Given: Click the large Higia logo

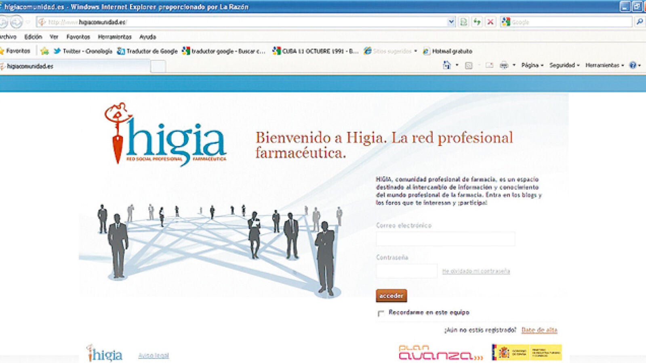Looking at the screenshot, I should point(166,134).
